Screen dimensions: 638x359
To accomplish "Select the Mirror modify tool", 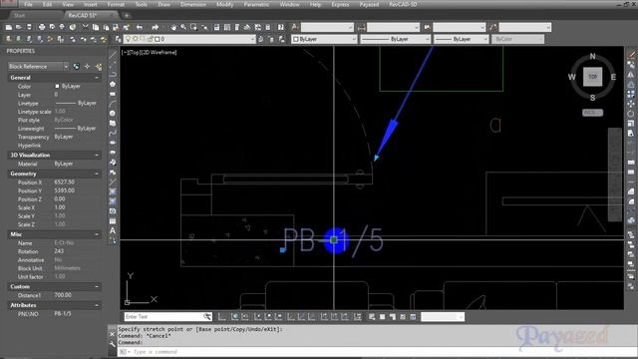I will (x=631, y=75).
